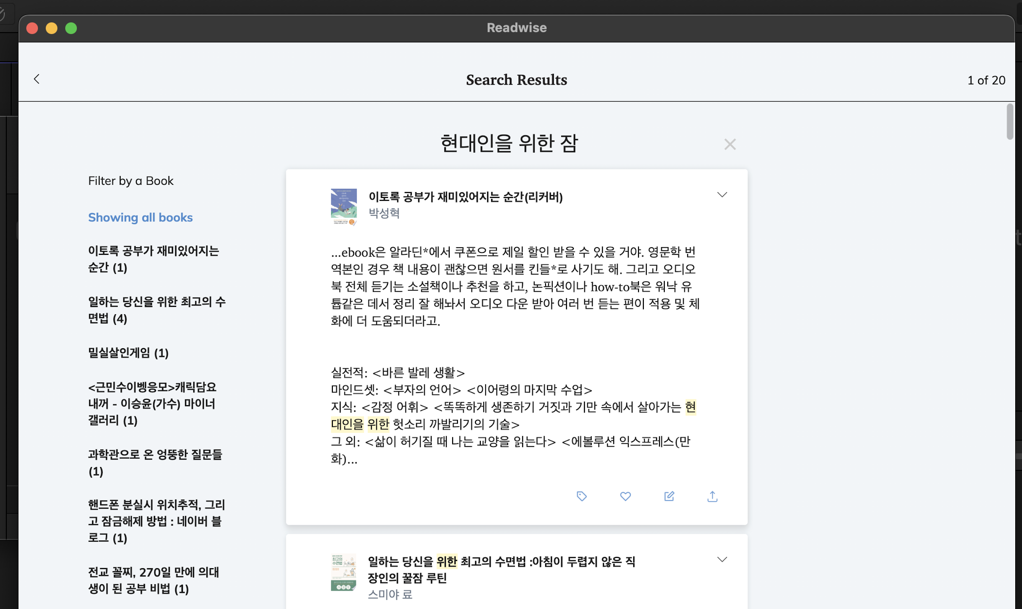
Task: Filter by 전교 꼴찌, 270일 만에 의대생이 된 book
Action: 153,580
